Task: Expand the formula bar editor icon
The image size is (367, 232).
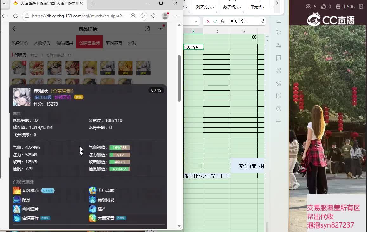Action: coord(261,21)
